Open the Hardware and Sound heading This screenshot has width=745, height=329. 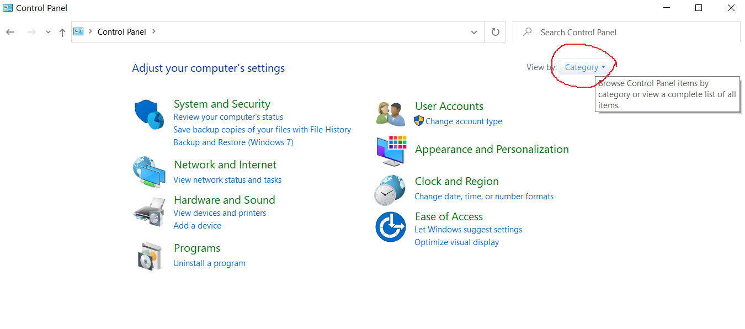(x=224, y=200)
